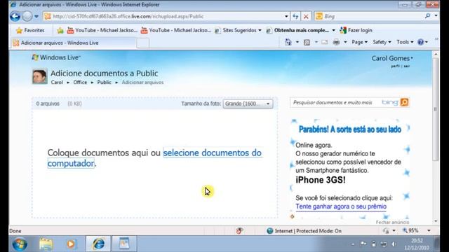Open Obtenha mais complementos favorites item
The height and width of the screenshot is (252, 449).
(301, 30)
